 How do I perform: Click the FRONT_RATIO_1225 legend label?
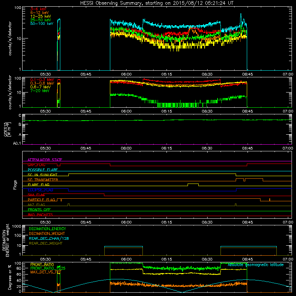tap(48, 268)
